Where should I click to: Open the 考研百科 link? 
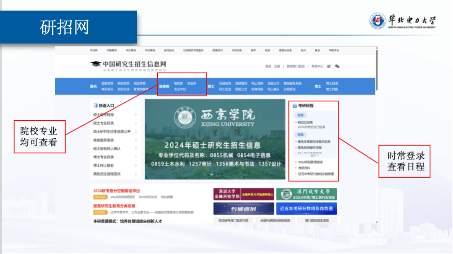[304, 168]
